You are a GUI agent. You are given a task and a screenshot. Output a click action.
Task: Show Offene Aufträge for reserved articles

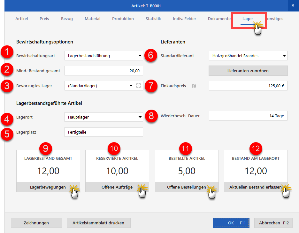pos(117,187)
